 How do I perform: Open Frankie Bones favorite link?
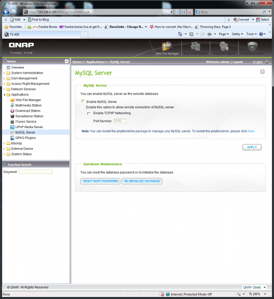(45, 27)
